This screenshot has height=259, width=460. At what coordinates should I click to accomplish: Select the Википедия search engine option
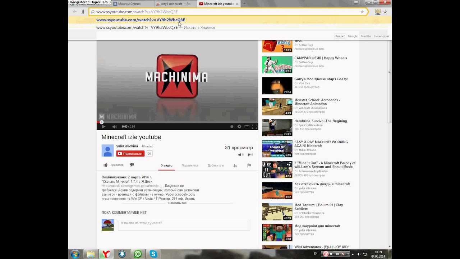(381, 36)
